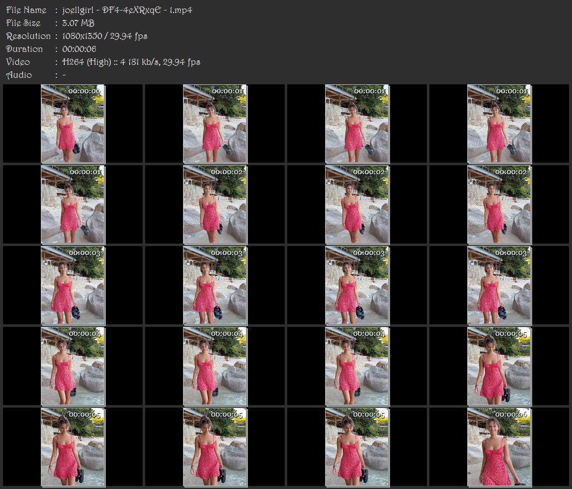
Task: Click filename "joellgirl - DF4-4eXRxqE - 1.mp4"
Action: tap(127, 10)
